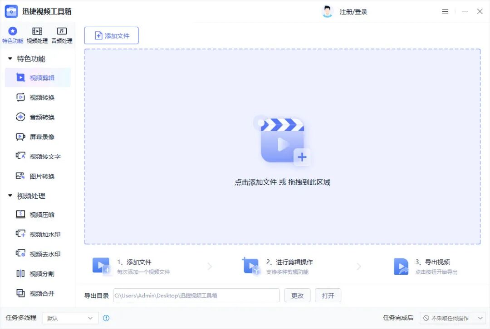Click the 添加文件 button to add files

[111, 35]
